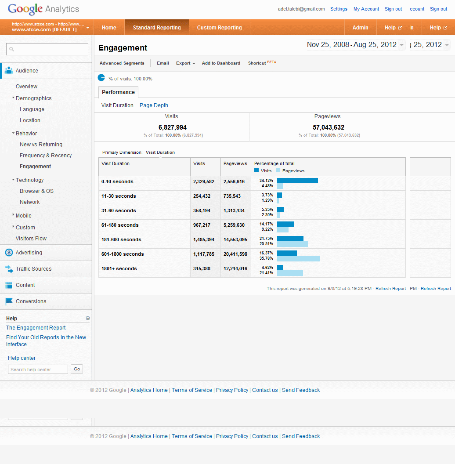
Task: Click the 20,411,598 pageviews value
Action: point(235,254)
